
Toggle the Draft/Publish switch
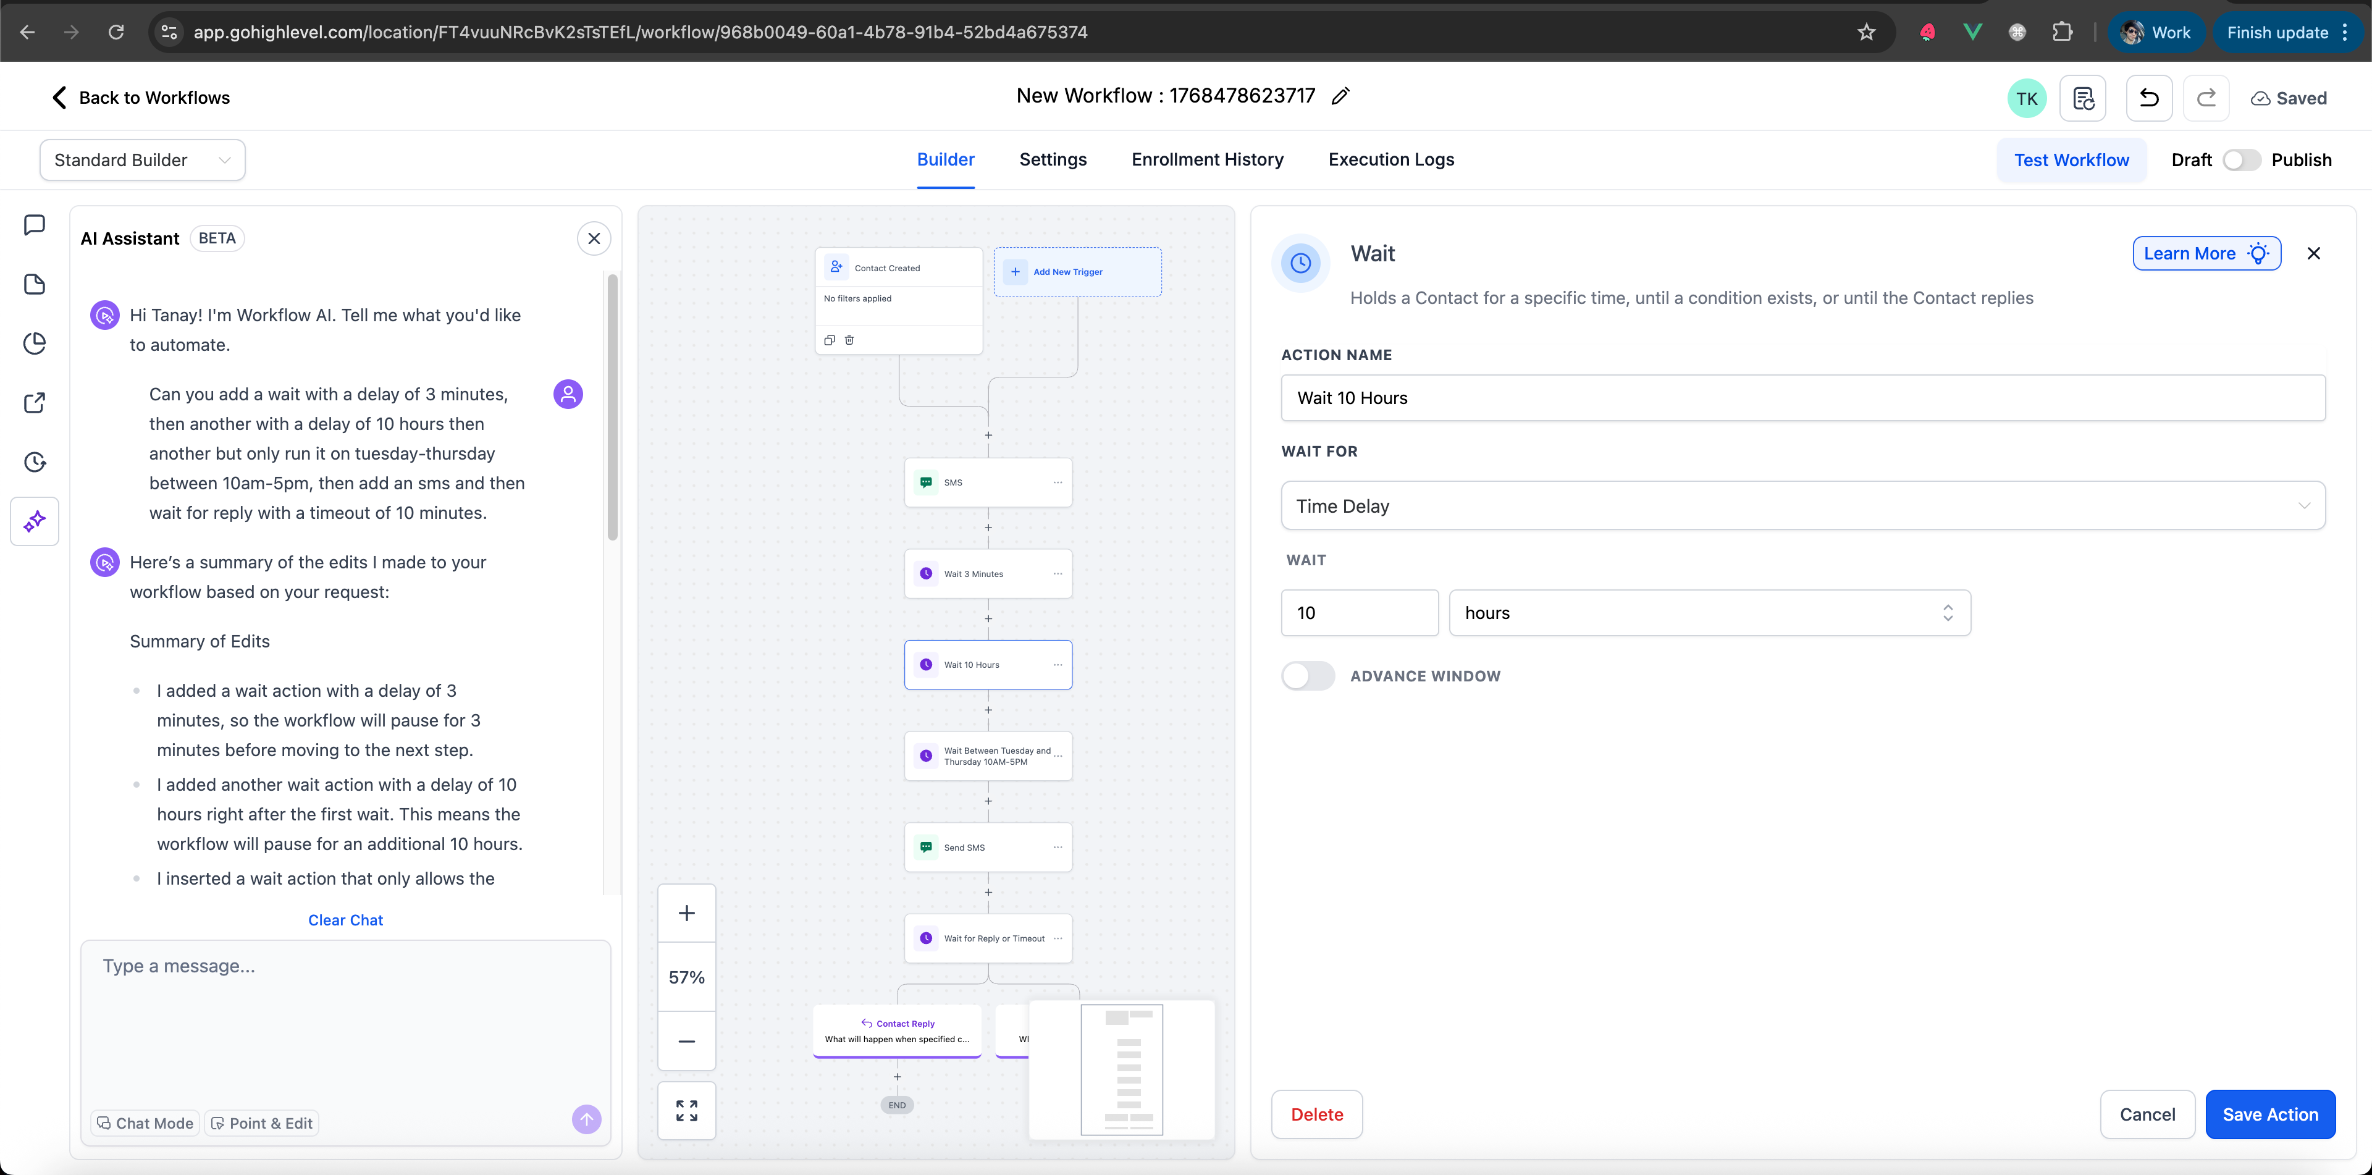tap(2240, 160)
